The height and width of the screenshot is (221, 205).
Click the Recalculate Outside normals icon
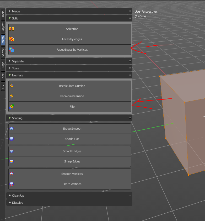pyautogui.click(x=12, y=86)
